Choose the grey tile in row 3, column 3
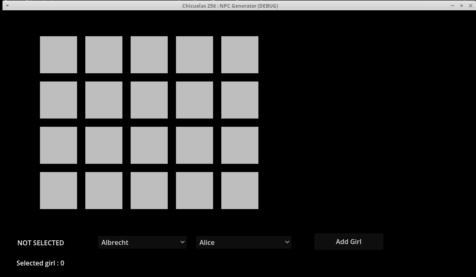Image resolution: width=476 pixels, height=277 pixels. click(x=149, y=145)
